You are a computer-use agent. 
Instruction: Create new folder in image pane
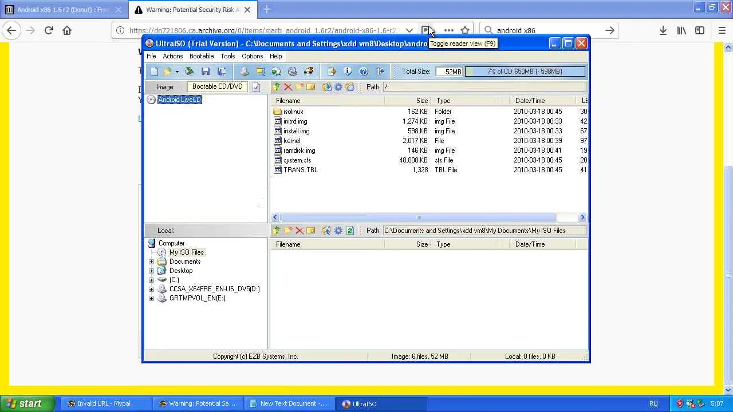point(299,87)
